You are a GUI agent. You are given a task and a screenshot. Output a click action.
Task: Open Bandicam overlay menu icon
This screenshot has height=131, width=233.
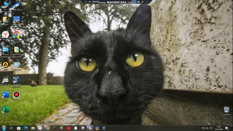86,2
